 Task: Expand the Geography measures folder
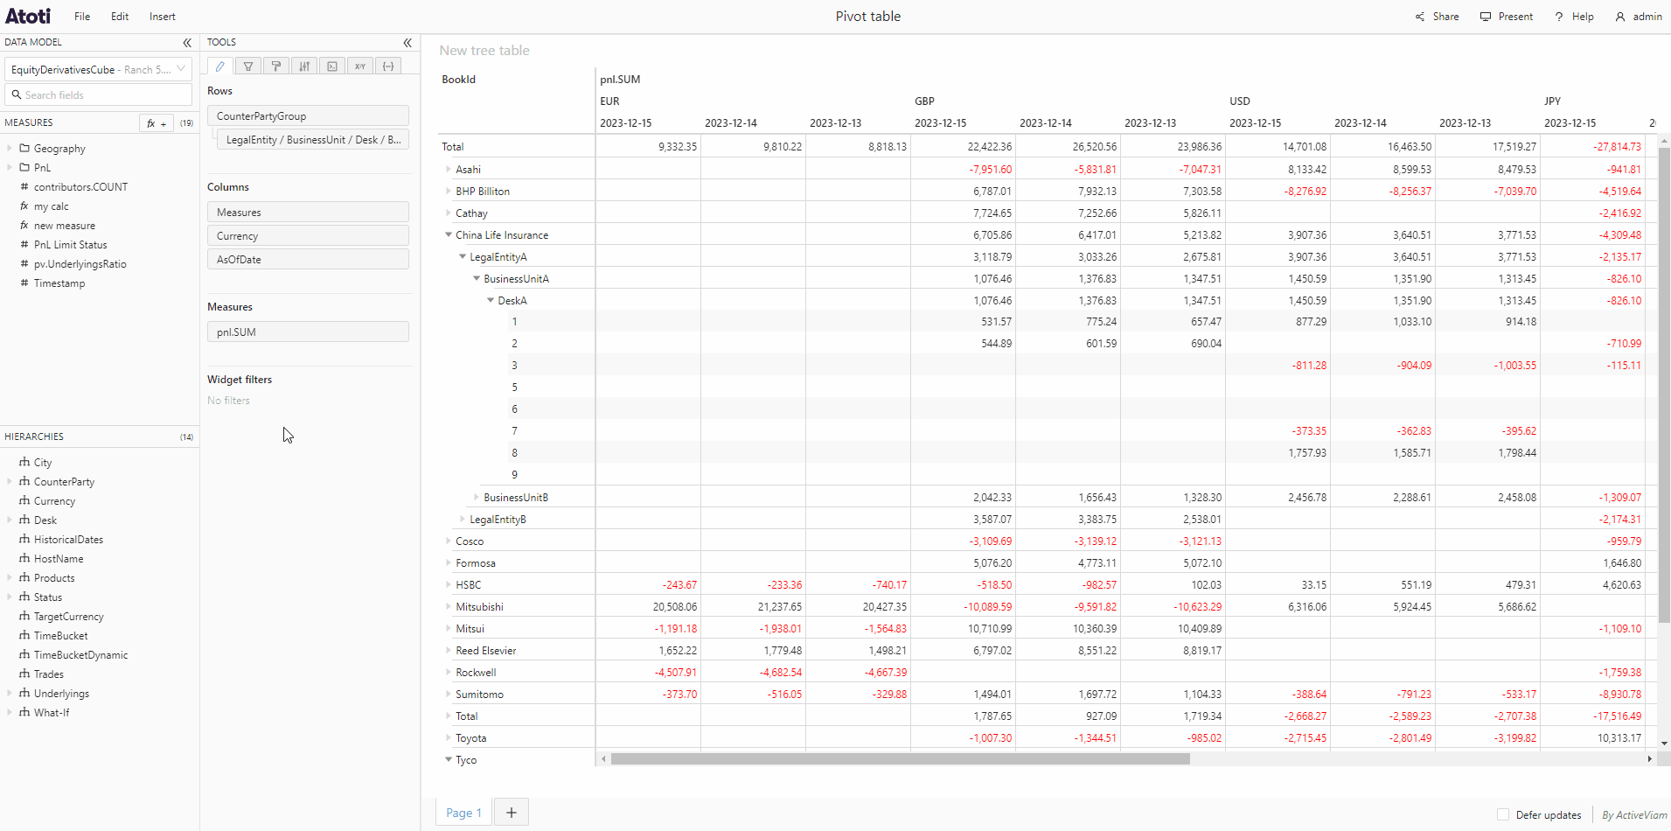pos(10,148)
